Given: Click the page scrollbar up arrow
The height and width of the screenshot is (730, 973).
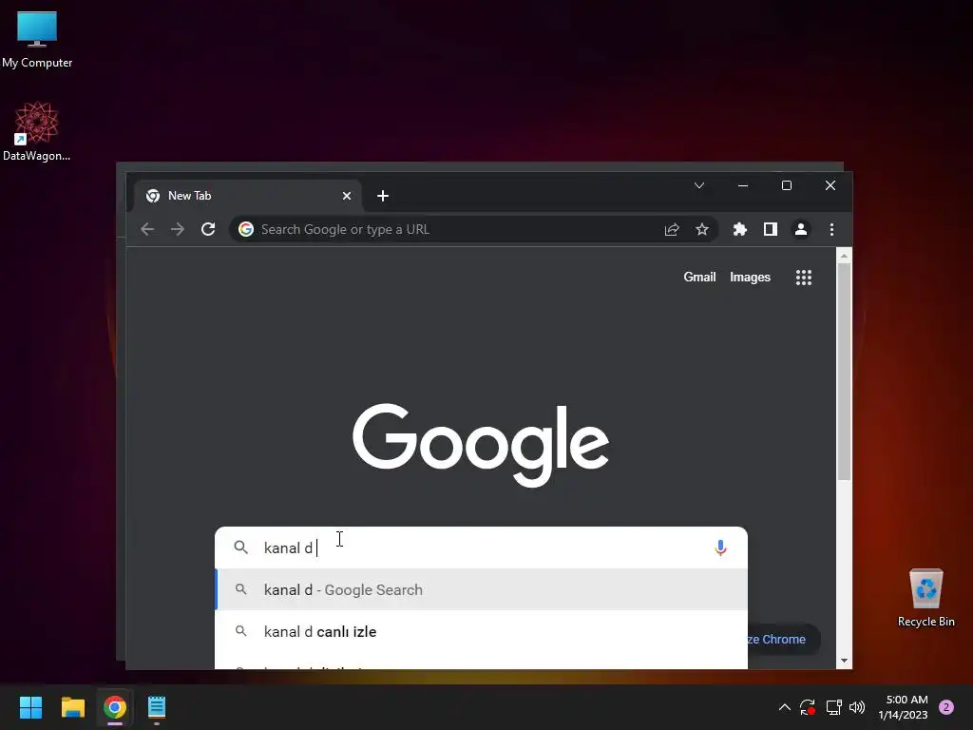Looking at the screenshot, I should [844, 256].
